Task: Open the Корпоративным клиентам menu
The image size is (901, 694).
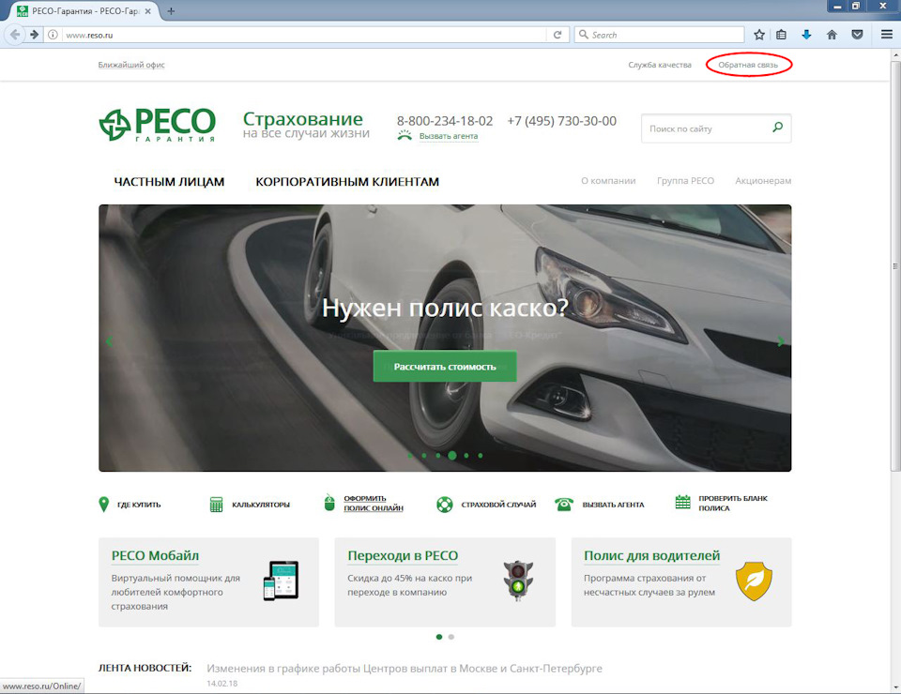Action: point(347,181)
